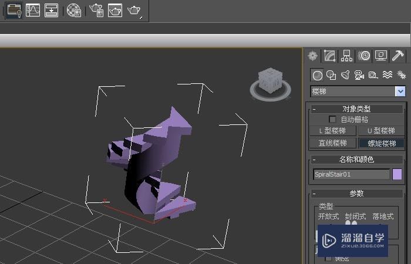
Task: Select the Helpers tape measure icon
Action: (373, 75)
